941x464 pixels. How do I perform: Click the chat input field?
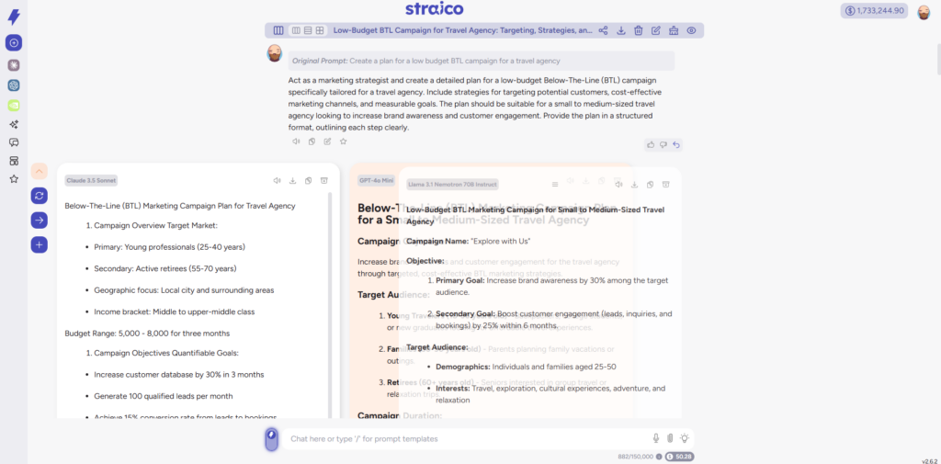[x=465, y=439]
